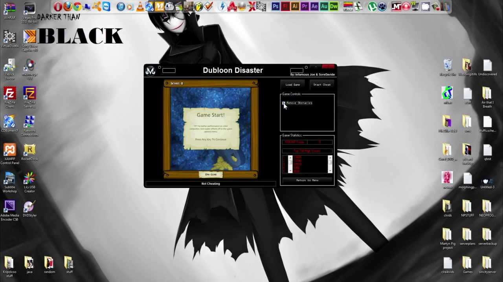Launch Photoshop from the top dock
This screenshot has width=503, height=282.
pyautogui.click(x=275, y=7)
